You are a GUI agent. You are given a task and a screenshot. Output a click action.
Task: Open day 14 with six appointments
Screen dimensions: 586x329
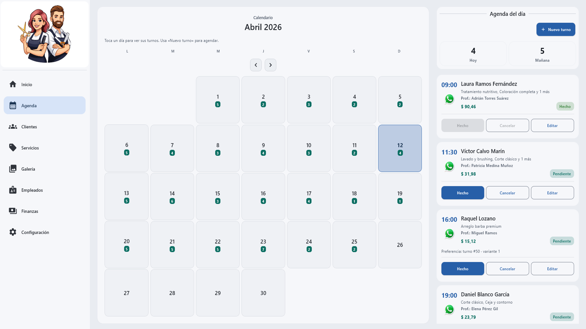tap(172, 196)
